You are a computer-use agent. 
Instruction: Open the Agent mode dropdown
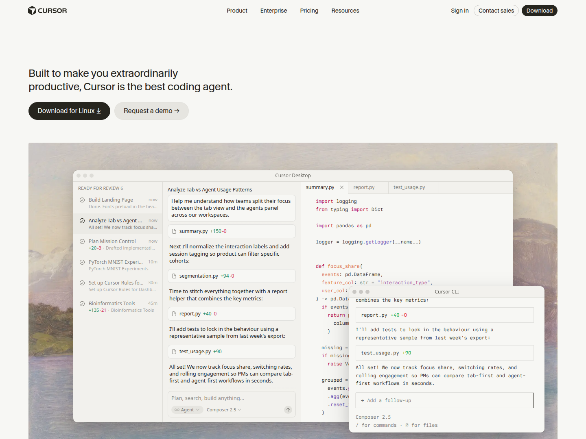pyautogui.click(x=187, y=410)
